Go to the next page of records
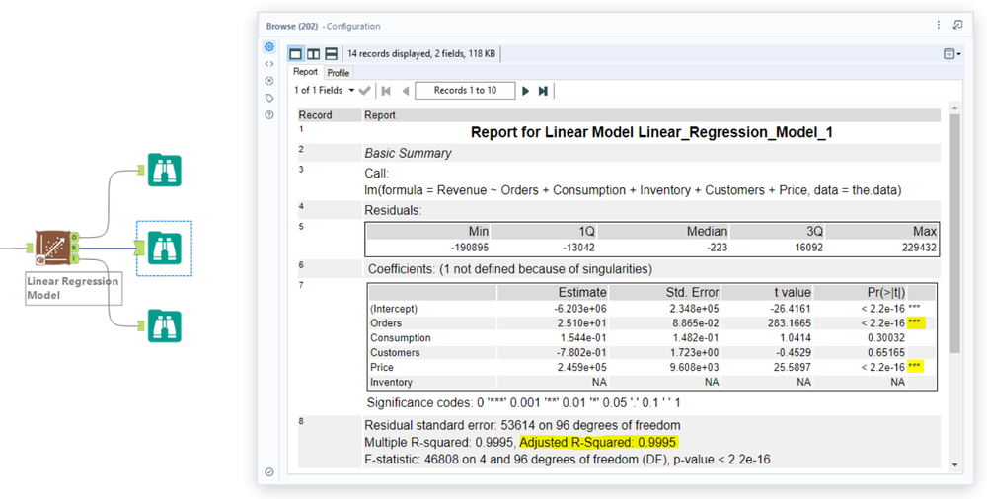The height and width of the screenshot is (499, 987). point(526,91)
